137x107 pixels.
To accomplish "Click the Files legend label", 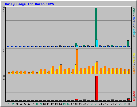I will pos(134,21).
